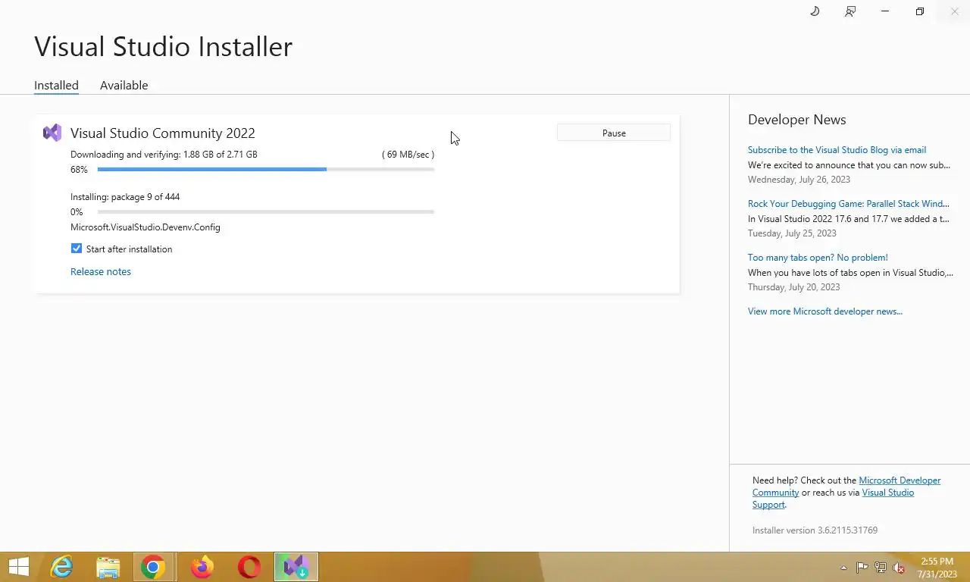Open Action Center flag icon

click(862, 568)
